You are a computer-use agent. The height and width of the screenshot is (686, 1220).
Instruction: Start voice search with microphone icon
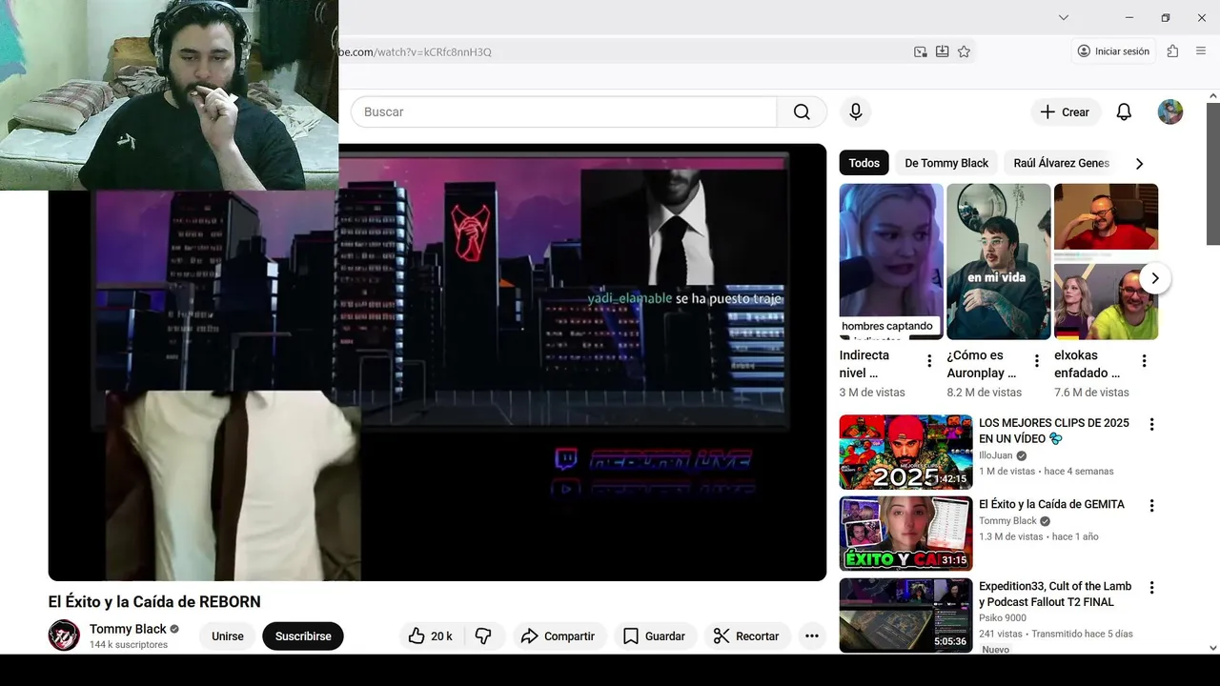[x=856, y=111]
